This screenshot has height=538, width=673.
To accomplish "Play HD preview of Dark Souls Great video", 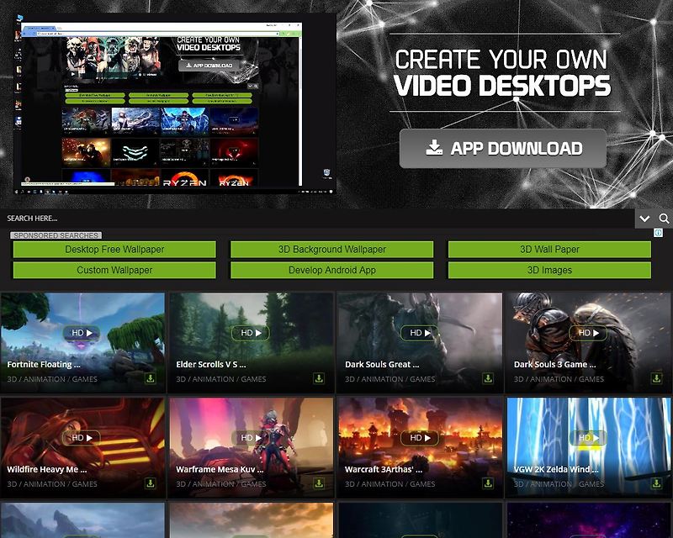I will 420,333.
